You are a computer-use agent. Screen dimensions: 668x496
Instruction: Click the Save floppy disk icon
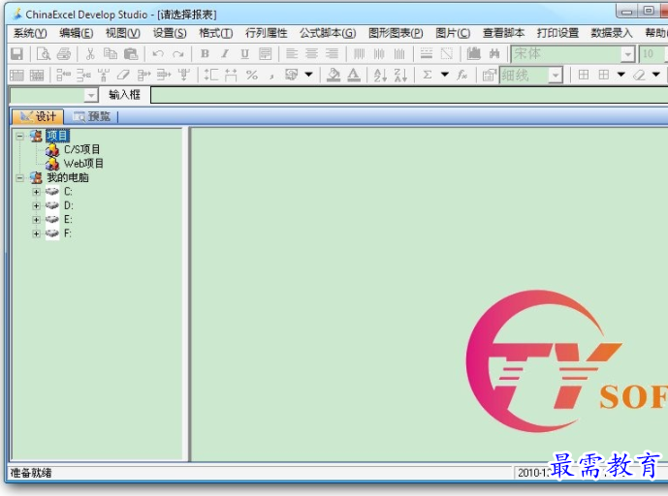17,54
